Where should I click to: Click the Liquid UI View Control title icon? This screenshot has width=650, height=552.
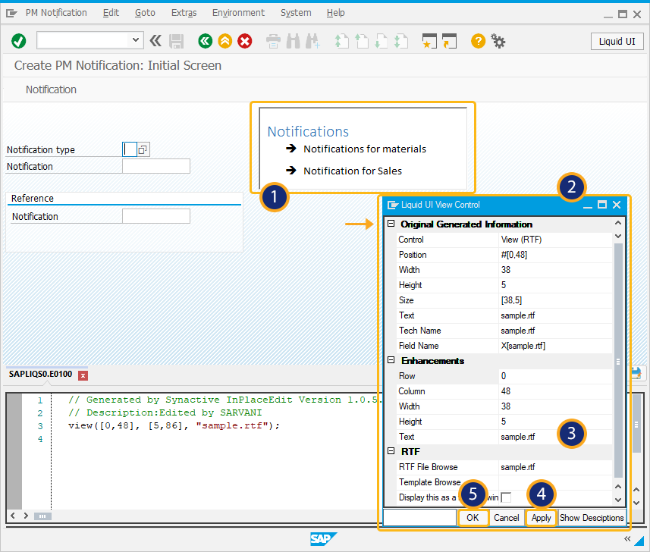(393, 205)
